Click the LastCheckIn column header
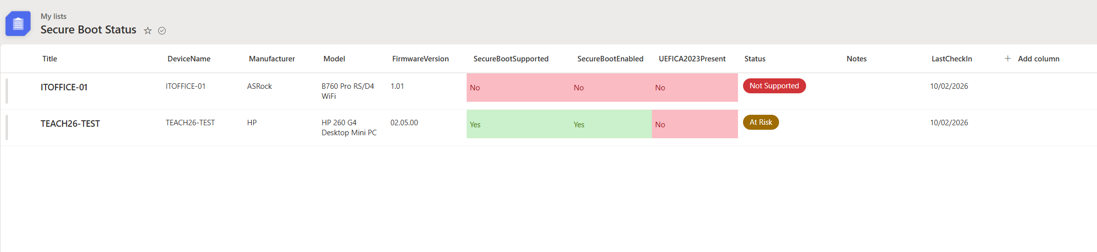This screenshot has height=252, width=1097. click(951, 59)
